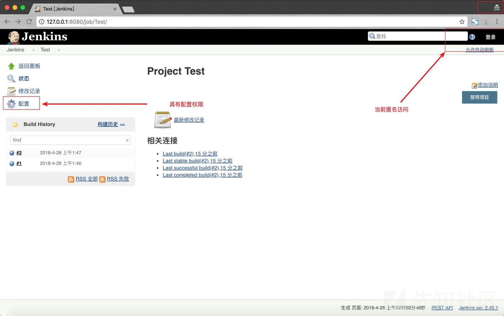Clear the find field using the x

pyautogui.click(x=127, y=140)
